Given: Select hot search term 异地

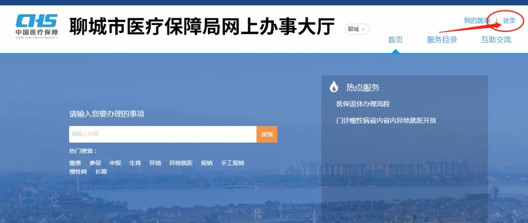Looking at the screenshot, I should click(x=155, y=163).
